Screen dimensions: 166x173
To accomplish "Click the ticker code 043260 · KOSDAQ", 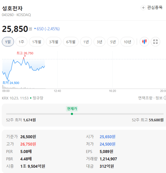I will (x=16, y=15).
